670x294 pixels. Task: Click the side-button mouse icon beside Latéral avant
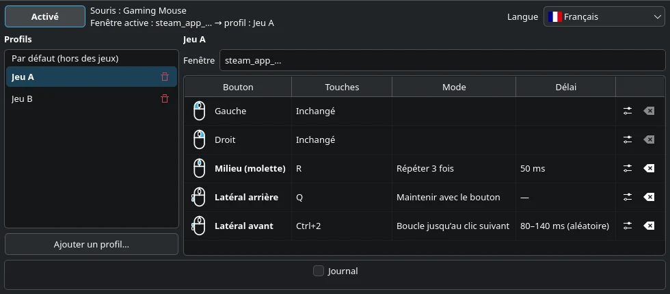coord(198,226)
